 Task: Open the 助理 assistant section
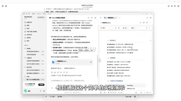click(27, 26)
